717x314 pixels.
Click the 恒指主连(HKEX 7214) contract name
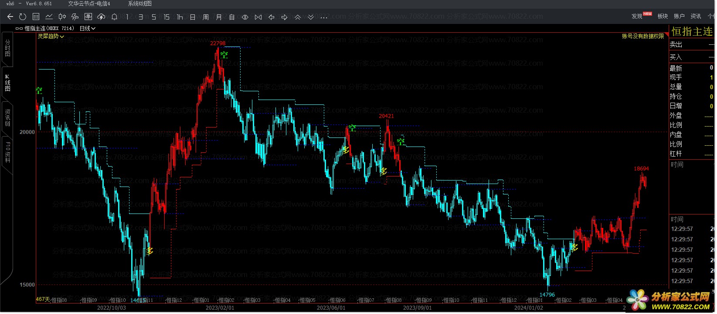pos(49,28)
